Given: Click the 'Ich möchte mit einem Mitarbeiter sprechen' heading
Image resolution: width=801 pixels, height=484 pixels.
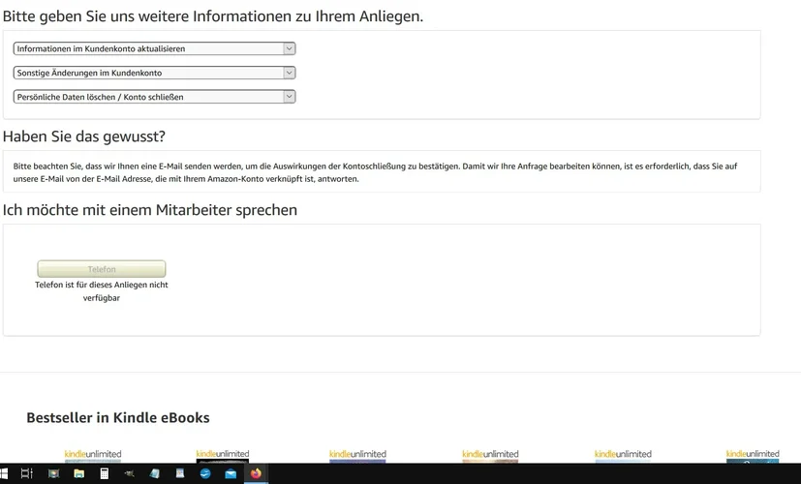Looking at the screenshot, I should [x=150, y=210].
